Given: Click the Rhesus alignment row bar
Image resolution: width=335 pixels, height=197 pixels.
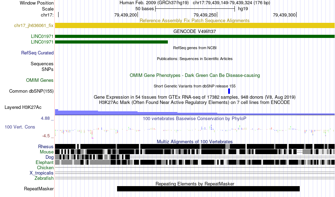Looking at the screenshot, I should point(195,146).
